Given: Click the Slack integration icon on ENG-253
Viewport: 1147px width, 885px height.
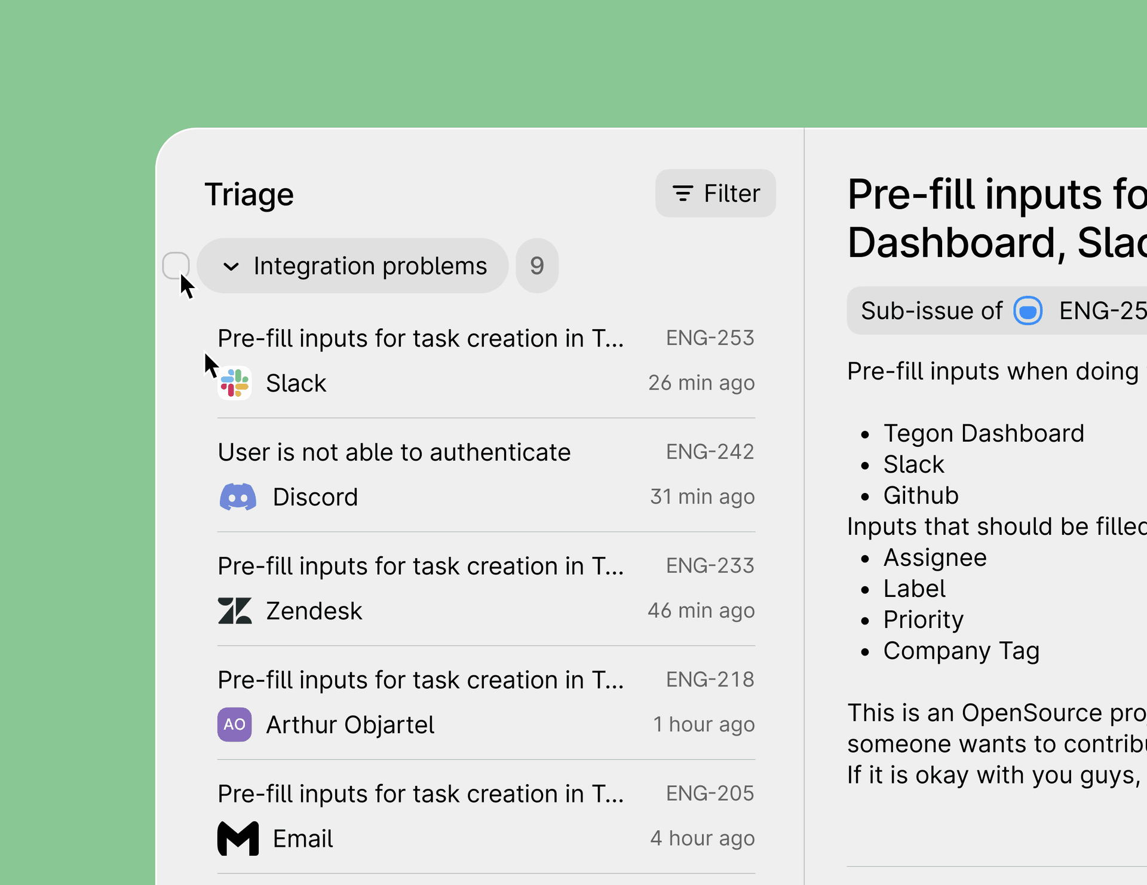Looking at the screenshot, I should (x=235, y=383).
